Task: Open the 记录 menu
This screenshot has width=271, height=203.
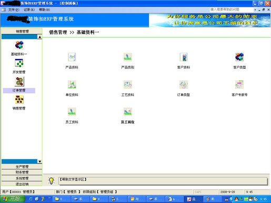Action: pyautogui.click(x=29, y=9)
